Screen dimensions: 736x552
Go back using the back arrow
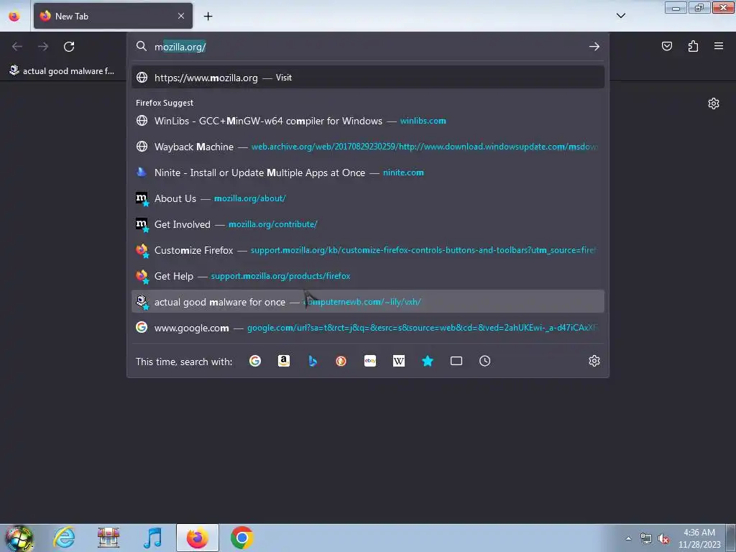point(17,47)
